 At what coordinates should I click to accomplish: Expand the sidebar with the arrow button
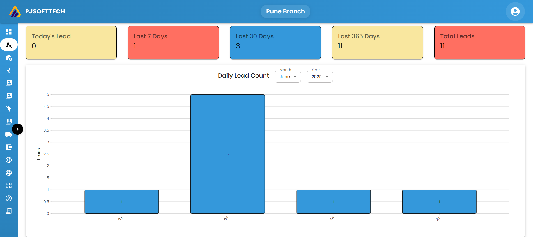[18, 129]
